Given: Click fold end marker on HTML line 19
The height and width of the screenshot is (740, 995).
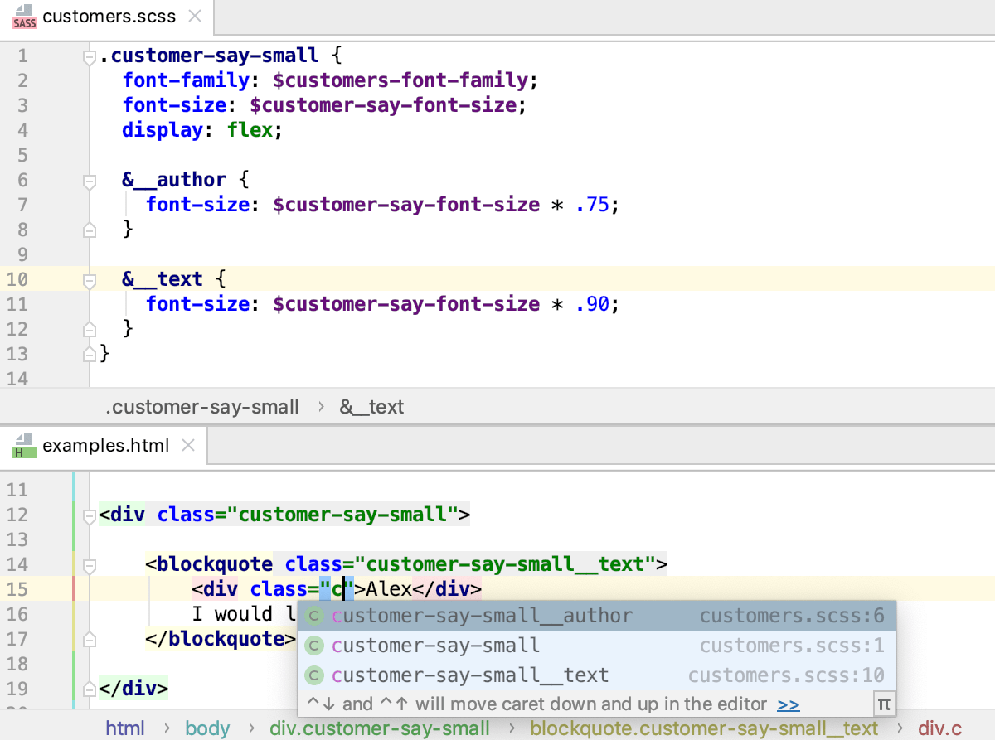Looking at the screenshot, I should (90, 689).
